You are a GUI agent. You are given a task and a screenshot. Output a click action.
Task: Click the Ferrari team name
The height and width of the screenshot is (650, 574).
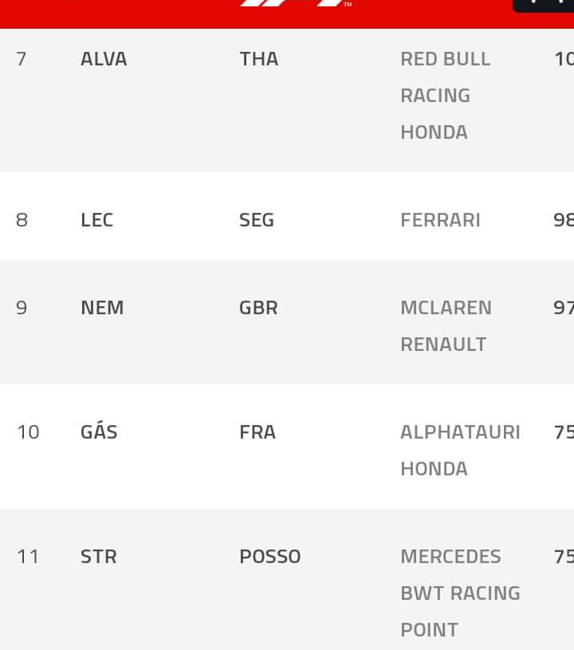tap(440, 220)
